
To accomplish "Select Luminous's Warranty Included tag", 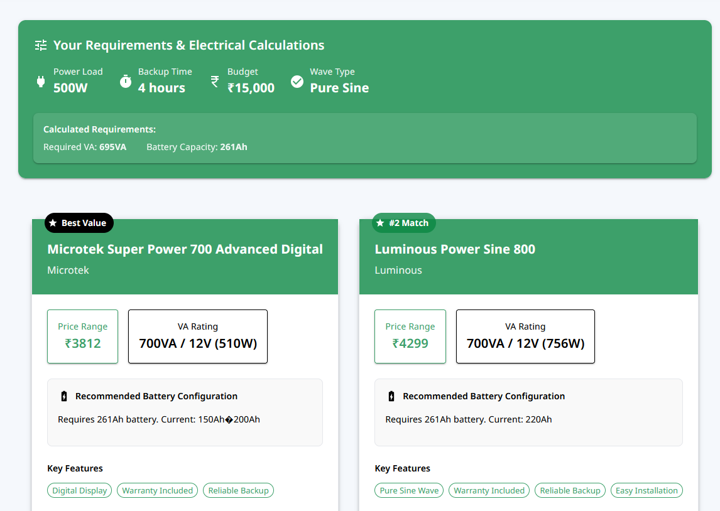I will pos(489,490).
